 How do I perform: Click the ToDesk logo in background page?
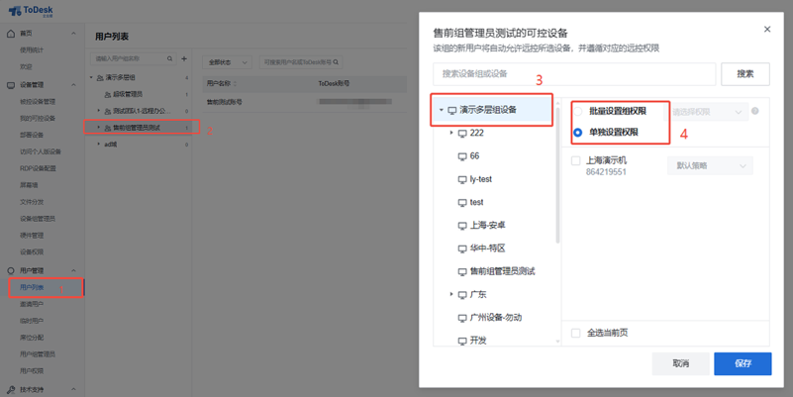[31, 11]
